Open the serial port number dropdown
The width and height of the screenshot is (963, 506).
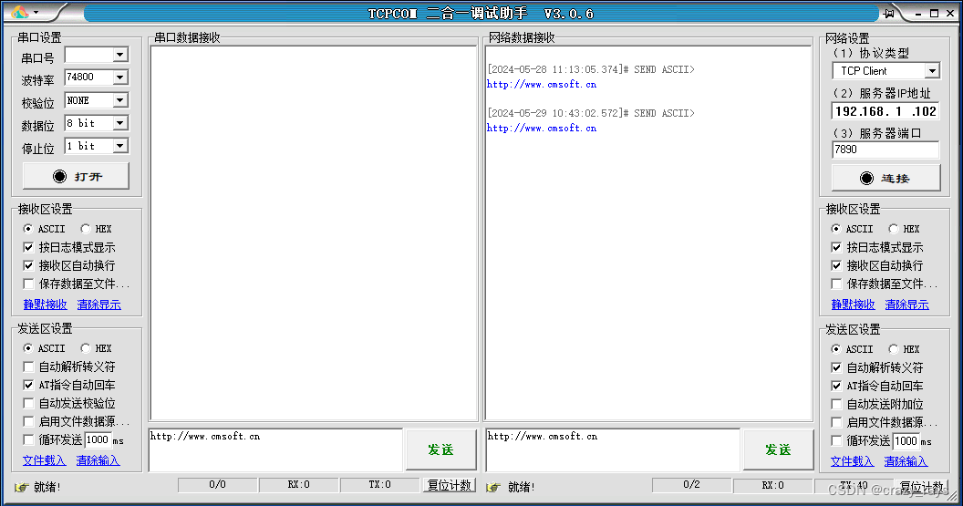tap(120, 55)
